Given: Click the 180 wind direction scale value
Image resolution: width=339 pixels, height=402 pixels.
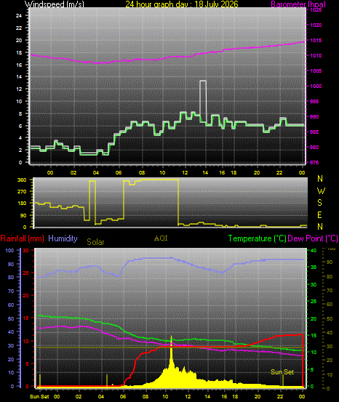Looking at the screenshot, I should (x=22, y=203).
